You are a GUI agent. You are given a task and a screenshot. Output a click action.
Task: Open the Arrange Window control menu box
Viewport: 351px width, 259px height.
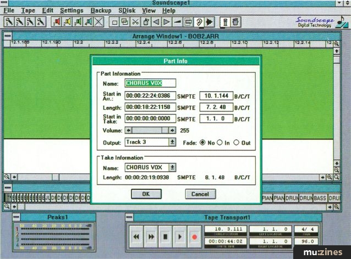pyautogui.click(x=8, y=35)
